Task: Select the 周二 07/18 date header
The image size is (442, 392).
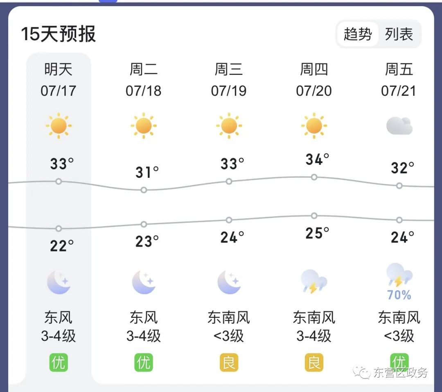Action: click(144, 80)
